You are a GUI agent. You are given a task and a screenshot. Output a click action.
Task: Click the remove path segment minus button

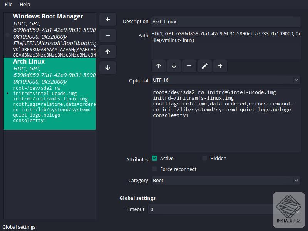click(189, 66)
